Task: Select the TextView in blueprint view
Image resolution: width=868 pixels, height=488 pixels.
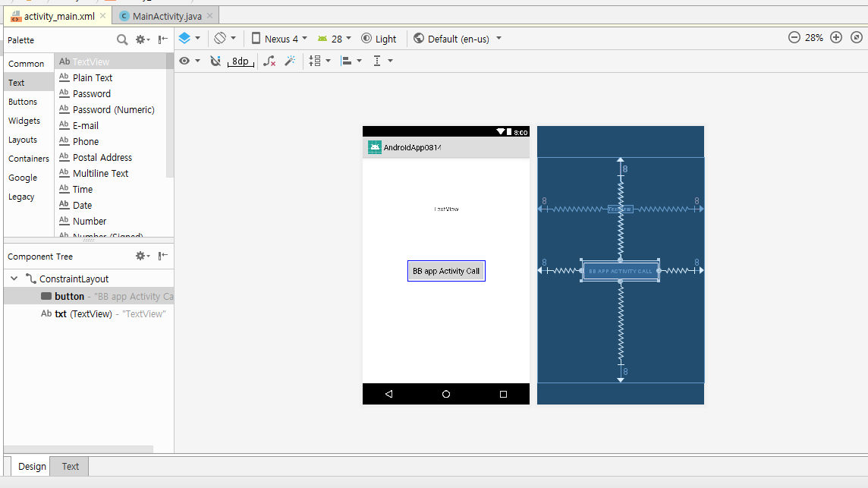Action: (620, 209)
